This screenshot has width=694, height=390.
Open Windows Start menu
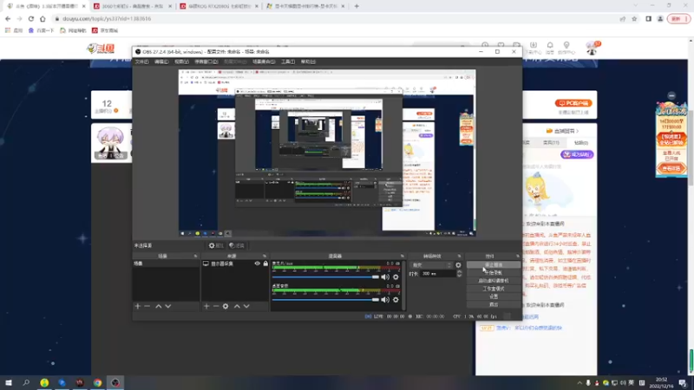(9, 382)
